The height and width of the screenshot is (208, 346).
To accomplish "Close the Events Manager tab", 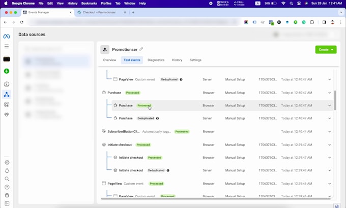I will 71,12.
